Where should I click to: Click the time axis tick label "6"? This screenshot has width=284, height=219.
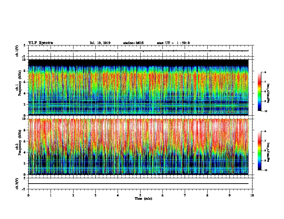coord(163,195)
